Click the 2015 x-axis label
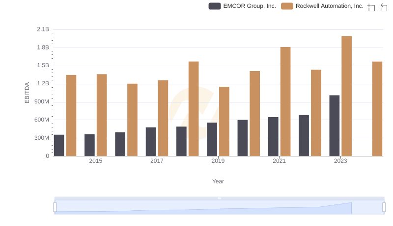This screenshot has width=393, height=226. (x=95, y=161)
